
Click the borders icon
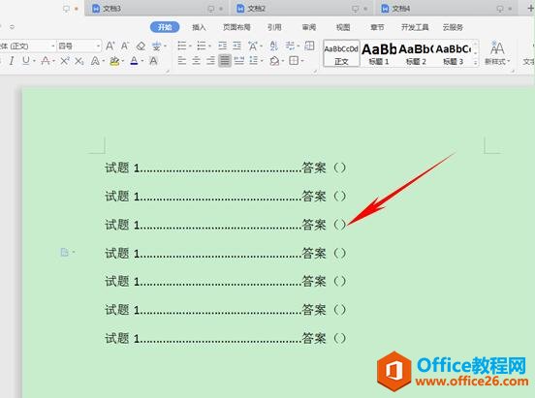point(294,61)
